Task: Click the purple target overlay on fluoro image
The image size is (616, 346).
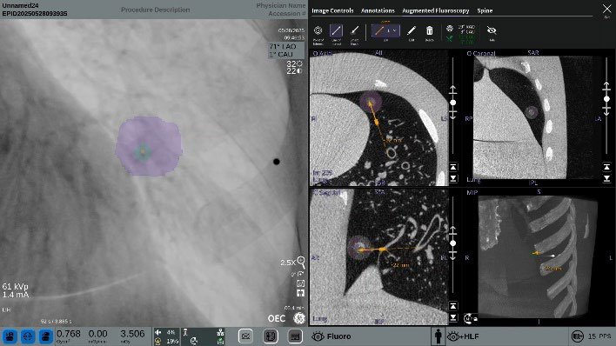Action: point(149,146)
